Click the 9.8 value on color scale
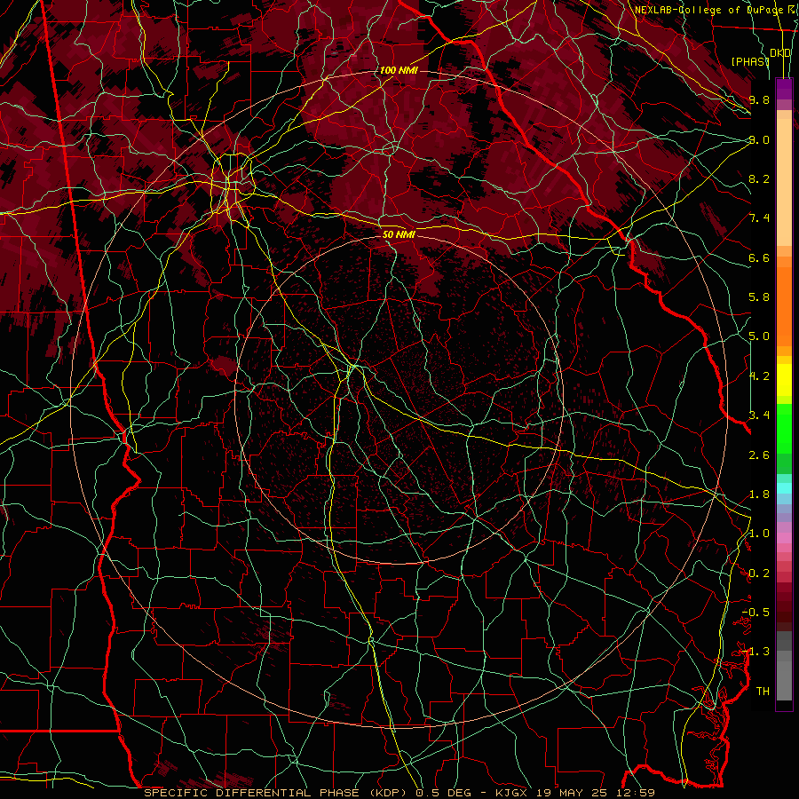799x799 pixels. coord(759,99)
